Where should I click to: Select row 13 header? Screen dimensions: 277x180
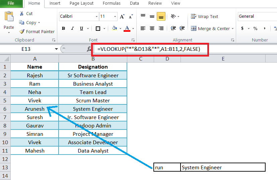coord(5,167)
